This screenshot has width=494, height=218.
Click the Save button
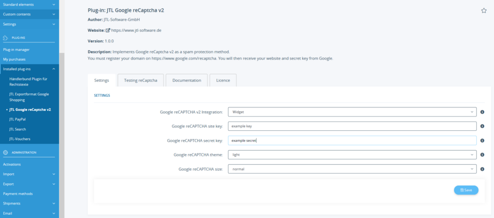pos(466,190)
